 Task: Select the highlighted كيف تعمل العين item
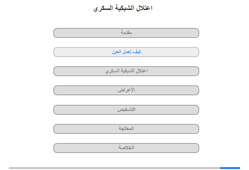click(126, 52)
